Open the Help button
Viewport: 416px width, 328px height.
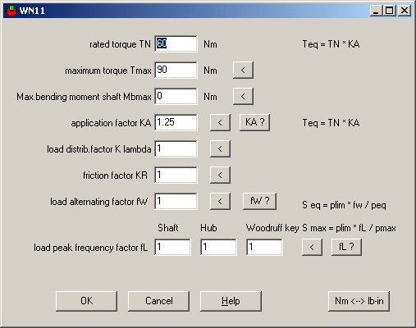tap(231, 301)
